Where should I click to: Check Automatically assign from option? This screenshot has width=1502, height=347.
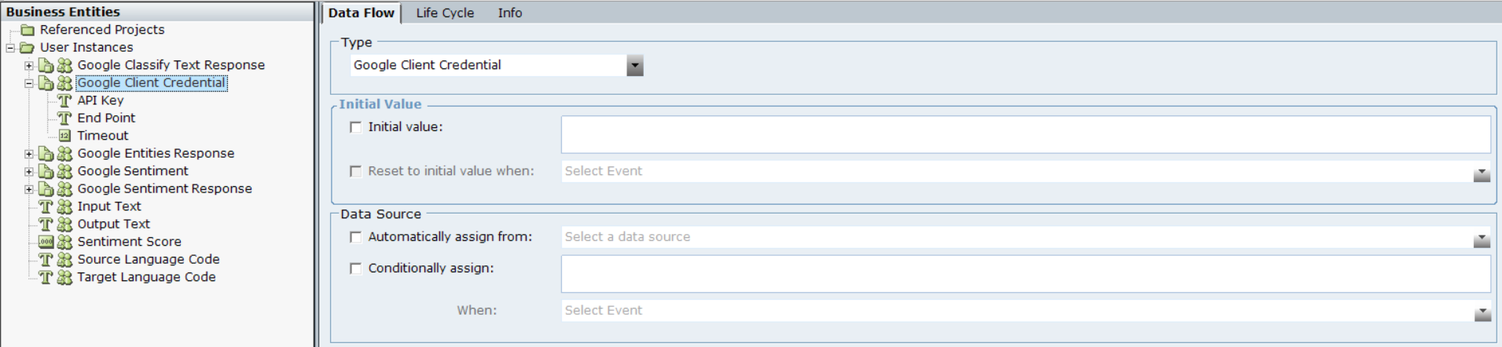click(356, 237)
